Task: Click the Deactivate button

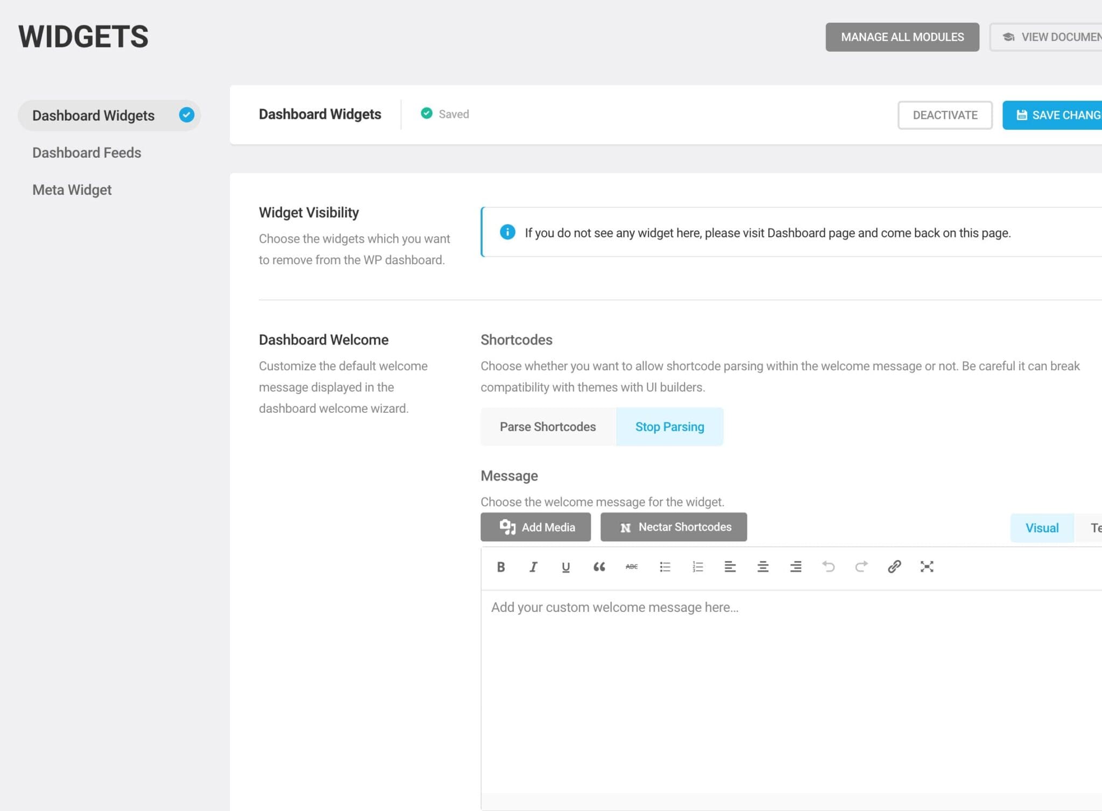Action: 944,115
